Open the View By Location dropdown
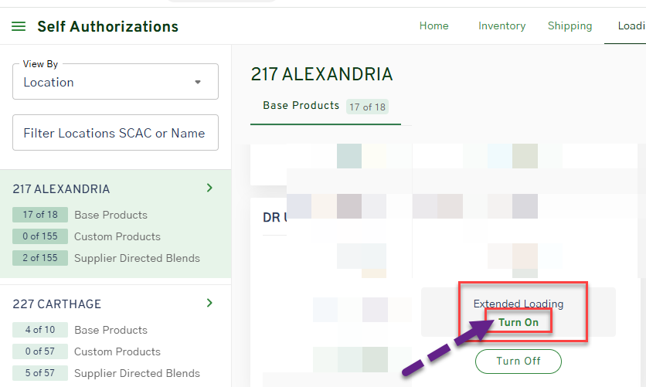Image resolution: width=646 pixels, height=387 pixels. [x=115, y=82]
